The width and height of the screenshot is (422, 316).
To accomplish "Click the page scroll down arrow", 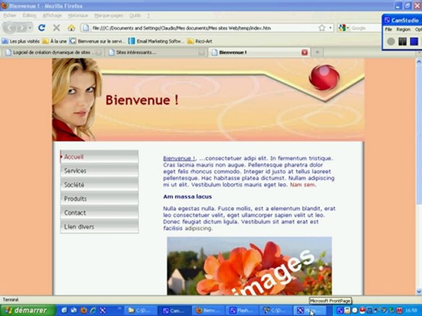I will click(x=419, y=292).
